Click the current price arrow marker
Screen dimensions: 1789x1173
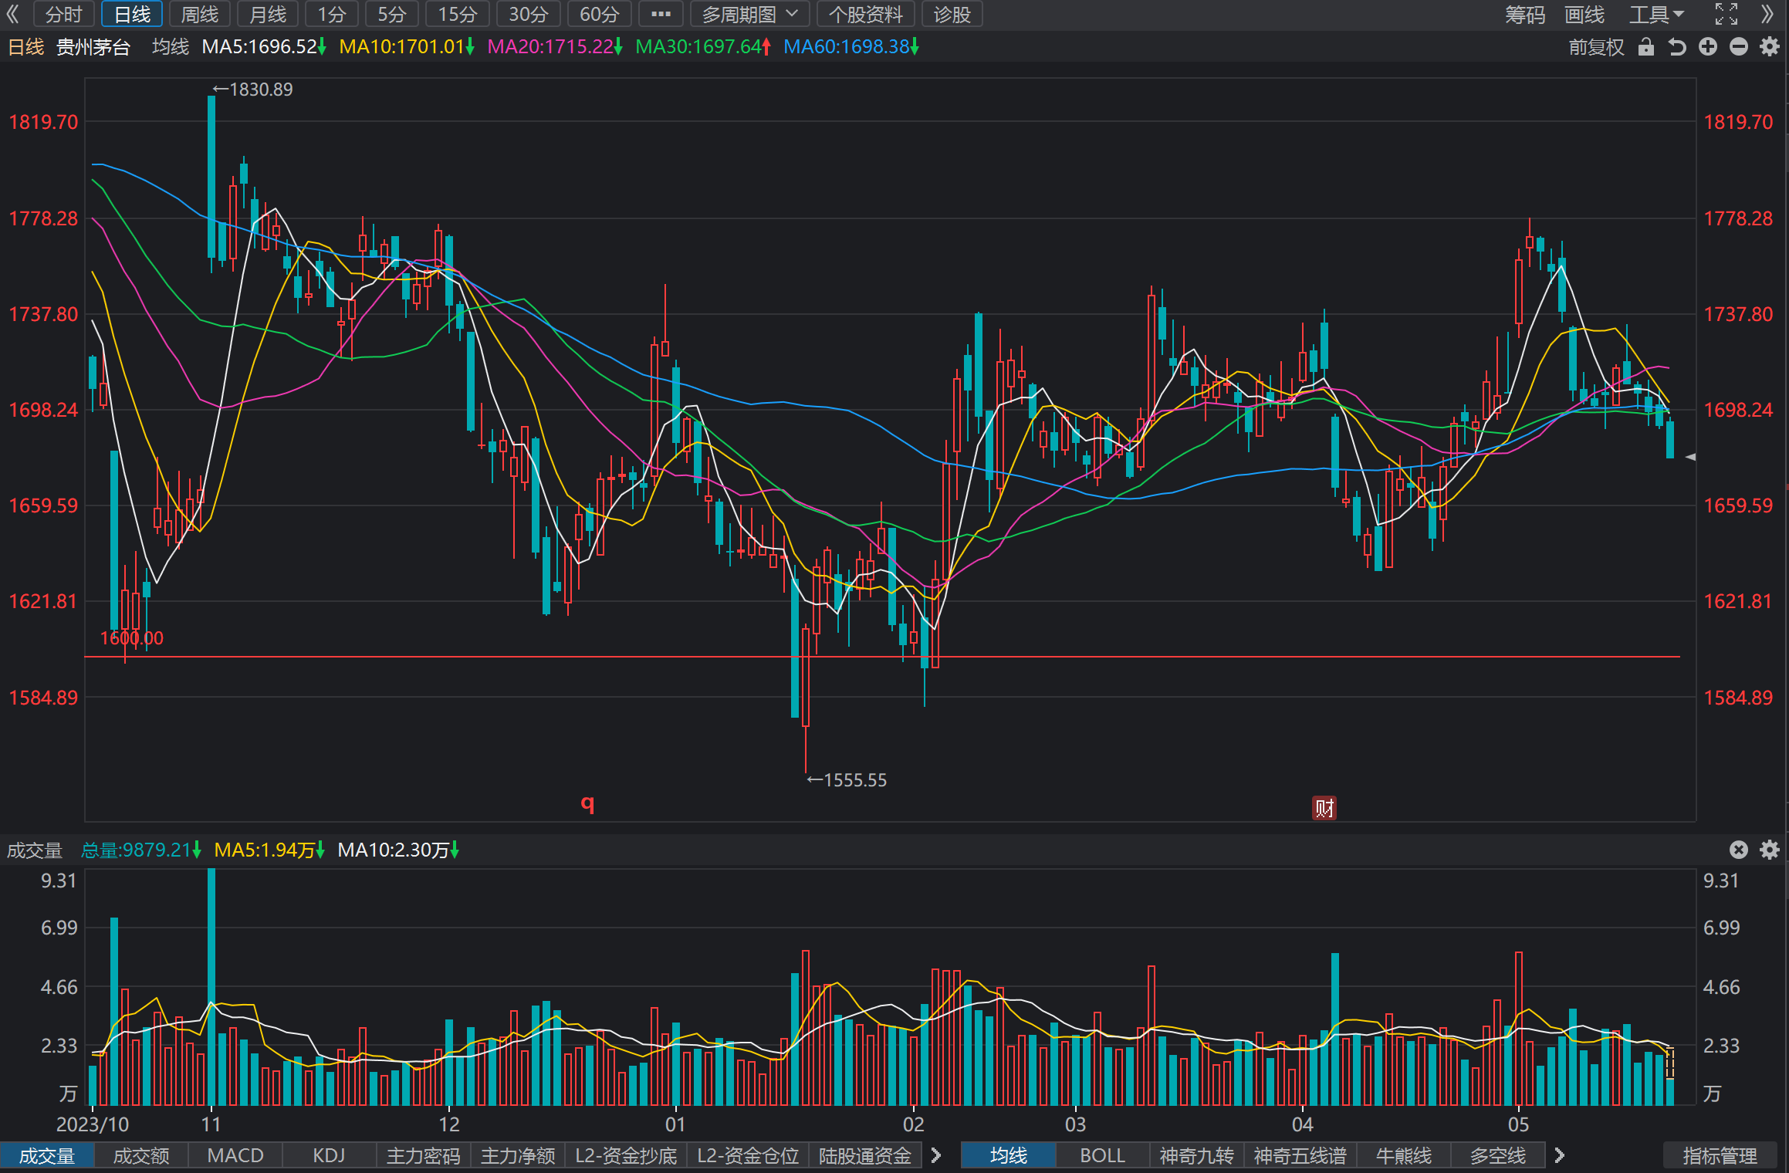pyautogui.click(x=1689, y=457)
